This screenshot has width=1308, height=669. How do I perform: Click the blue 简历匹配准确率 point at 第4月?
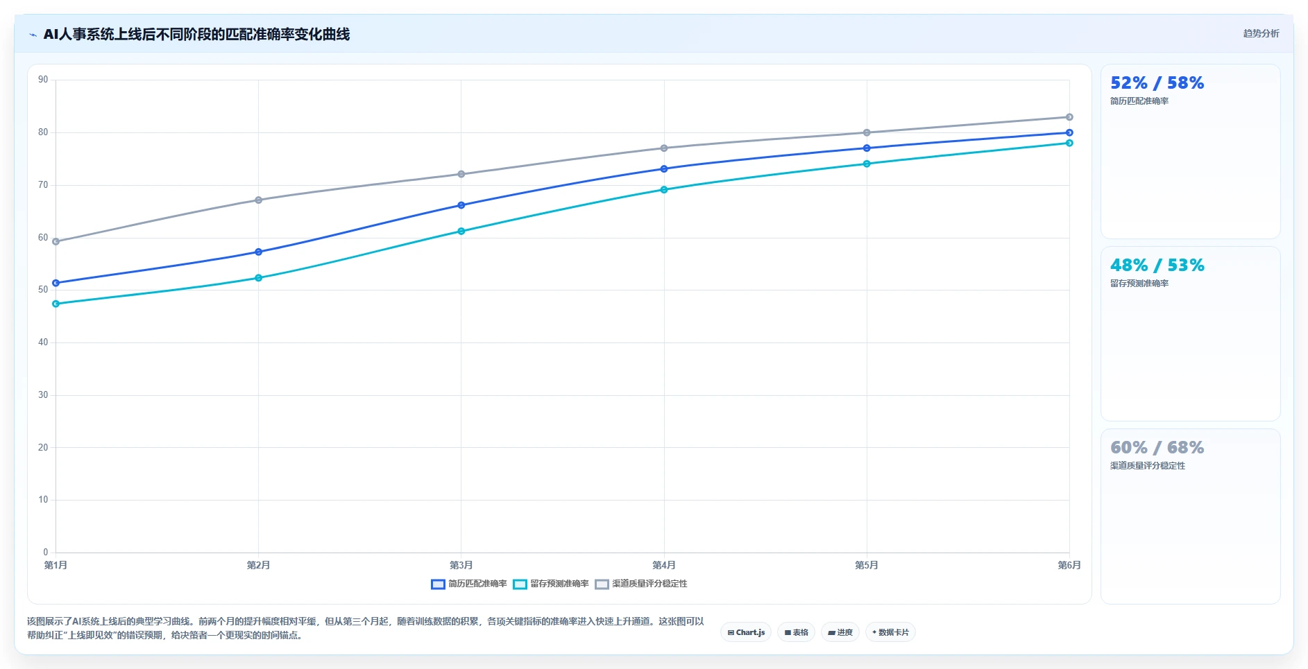tap(664, 168)
